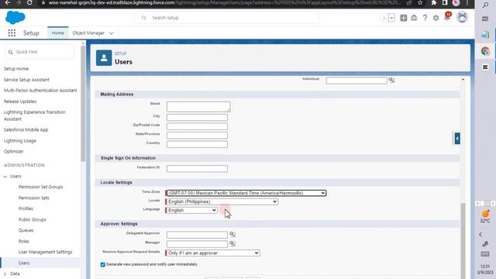Open the Language dropdown

[191, 210]
